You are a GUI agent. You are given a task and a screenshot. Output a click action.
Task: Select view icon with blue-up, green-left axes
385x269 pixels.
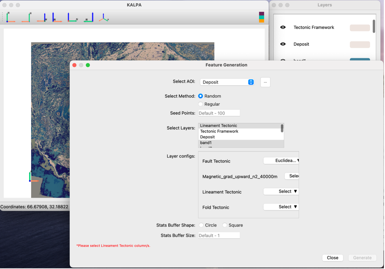[x=89, y=17]
